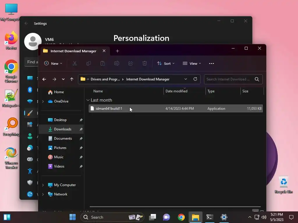Click the Cut scissors icon in toolbar

click(75, 64)
